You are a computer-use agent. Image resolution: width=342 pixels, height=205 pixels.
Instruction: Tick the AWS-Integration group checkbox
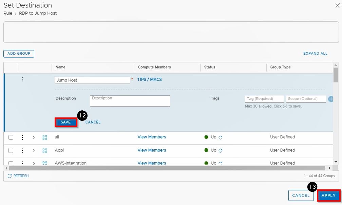pyautogui.click(x=11, y=163)
